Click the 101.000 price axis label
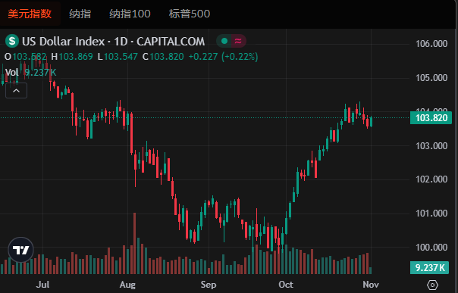This screenshot has height=293, width=458. [431, 214]
